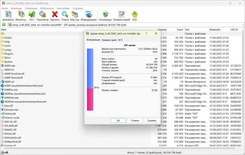This screenshot has height=155, width=245.
Task: Open the Комментарий toolbar icon
Action: [122, 14]
